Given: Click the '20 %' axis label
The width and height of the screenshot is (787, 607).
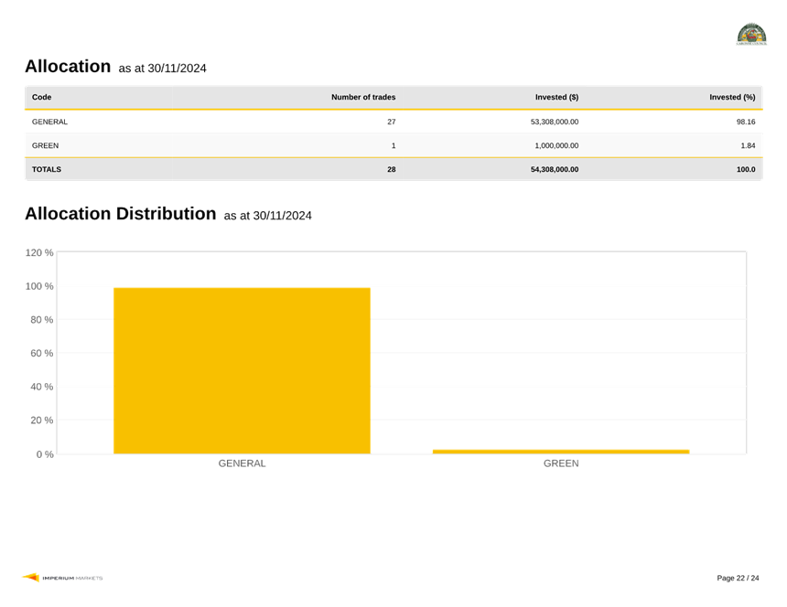Looking at the screenshot, I should pos(42,421).
